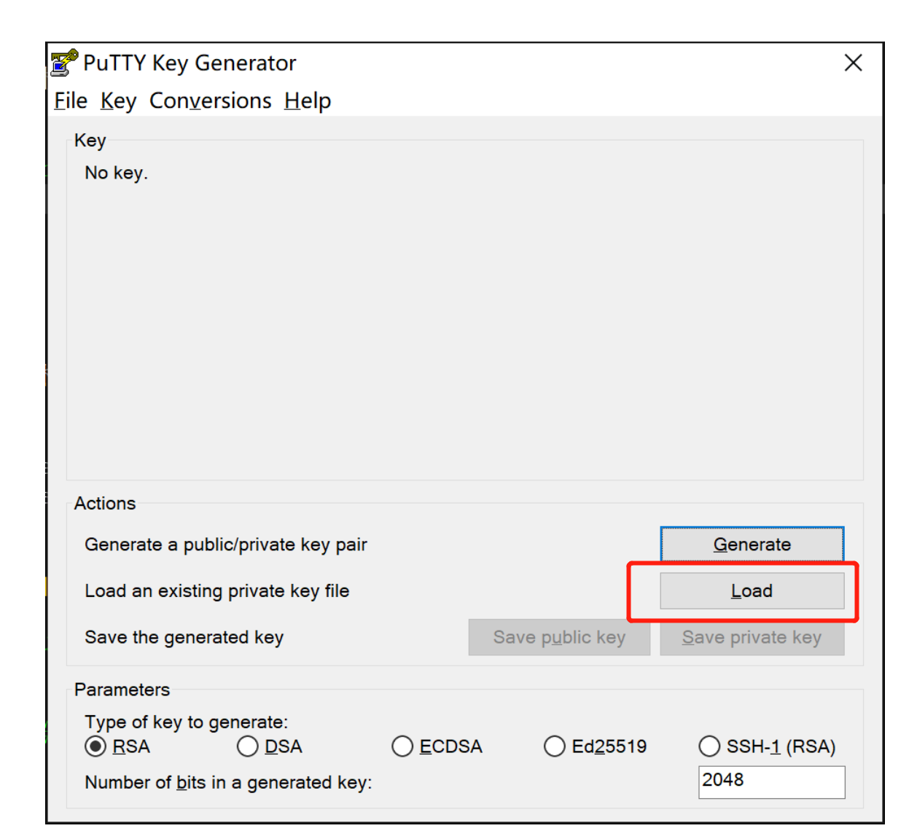Click the Save public key button
The width and height of the screenshot is (917, 839).
(x=558, y=637)
